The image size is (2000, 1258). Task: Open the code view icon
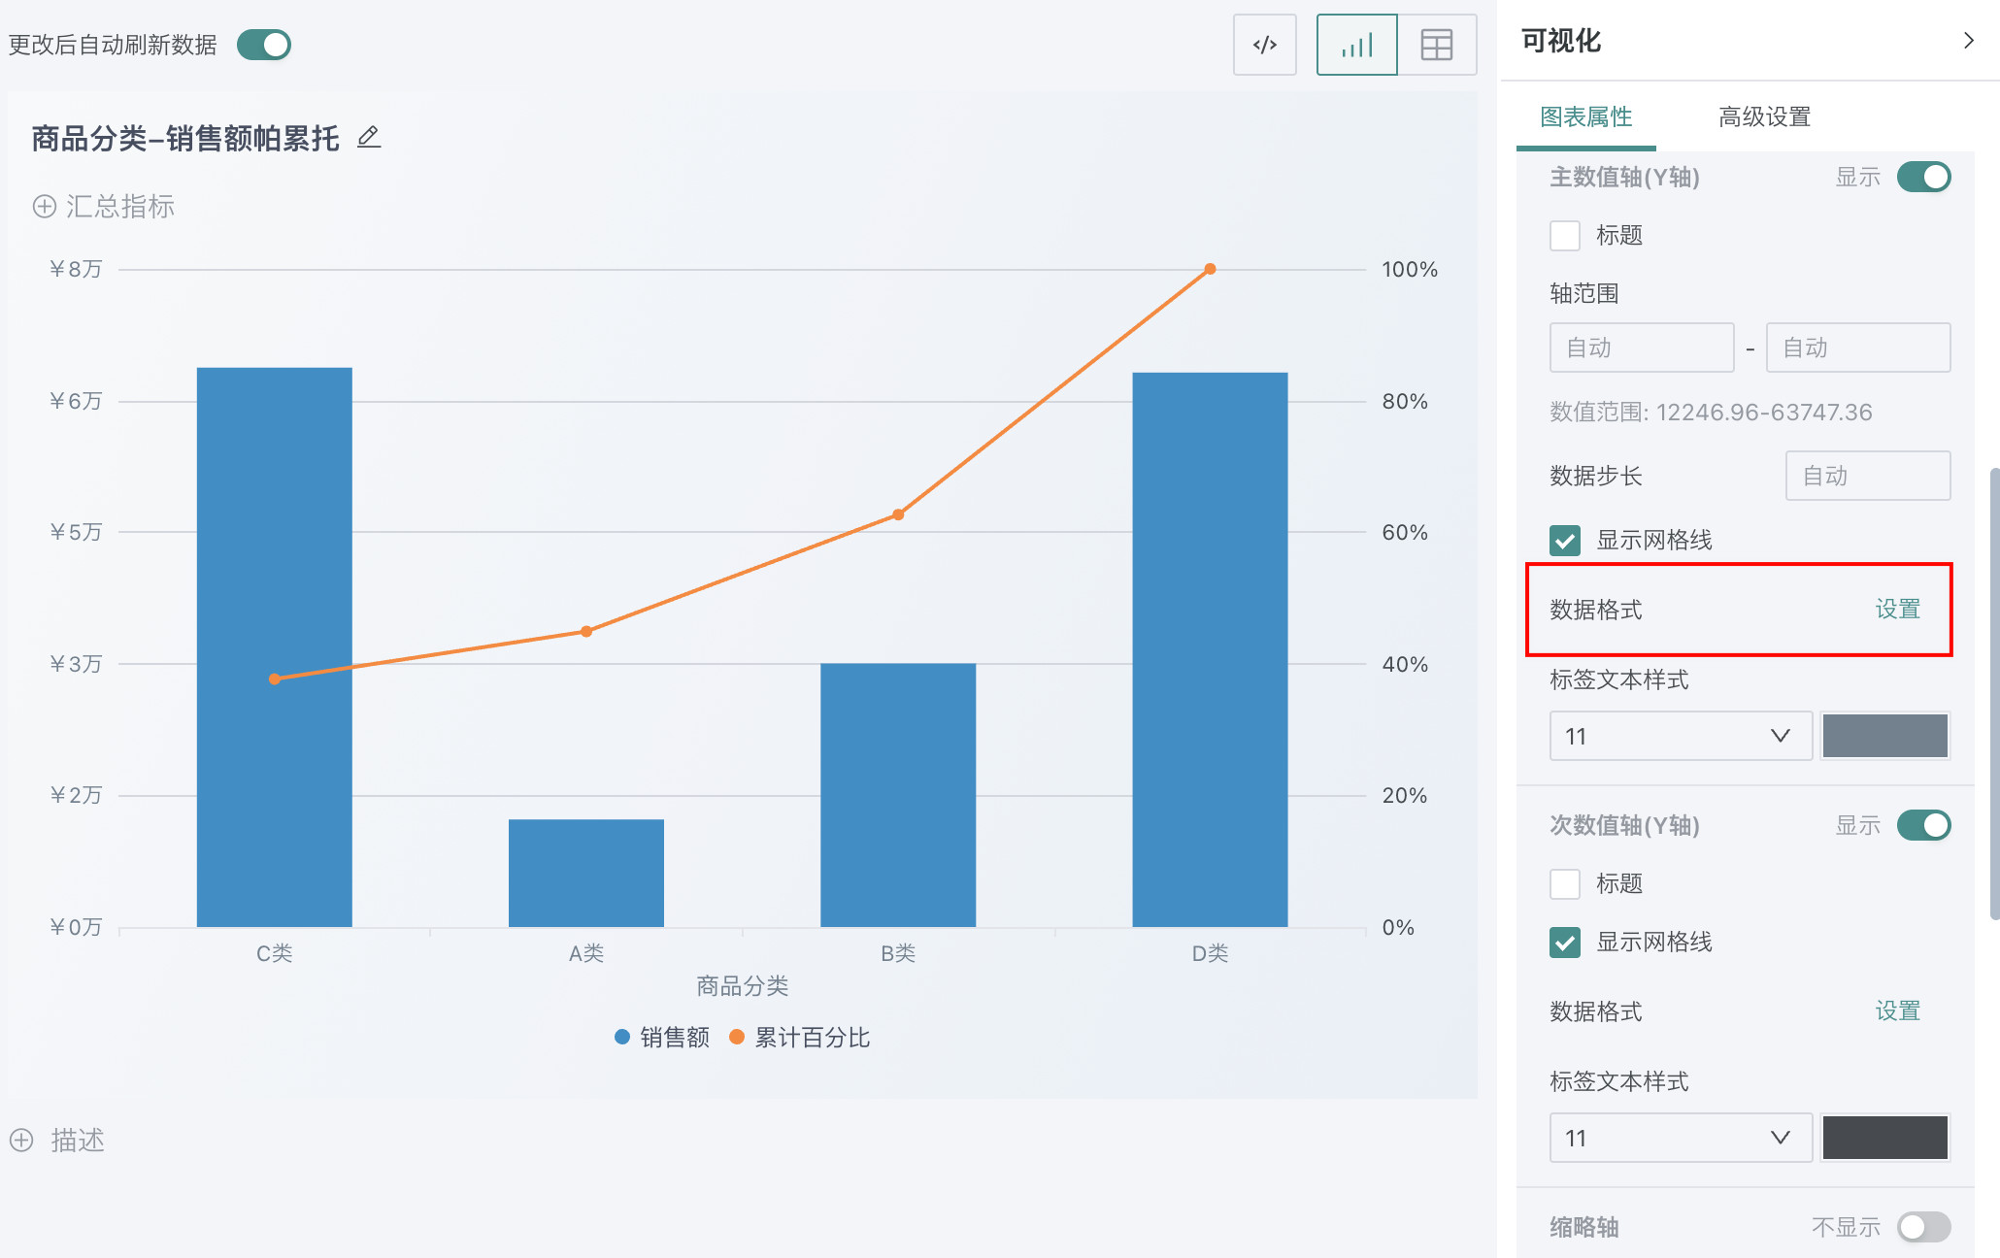coord(1264,45)
